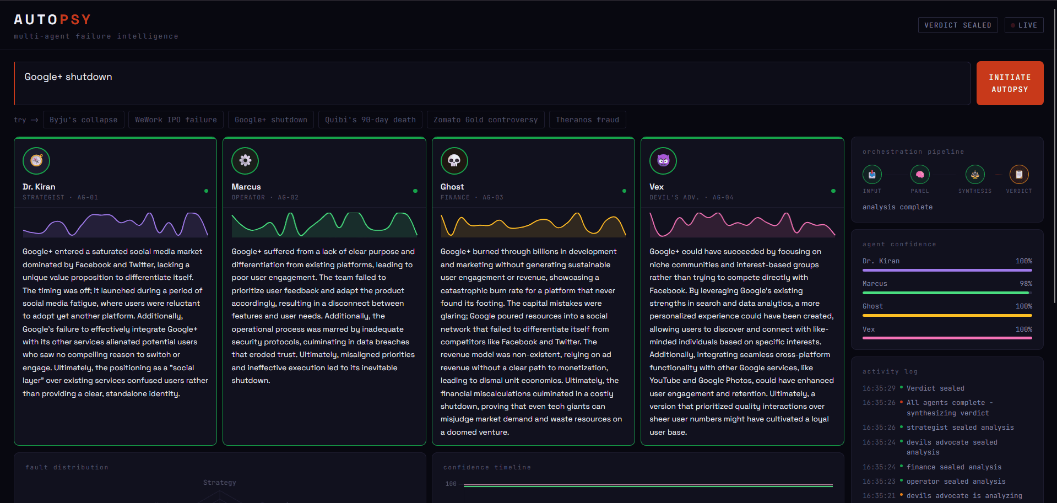Click the 'analysis complete' pipeline status
Image resolution: width=1057 pixels, height=503 pixels.
click(898, 207)
